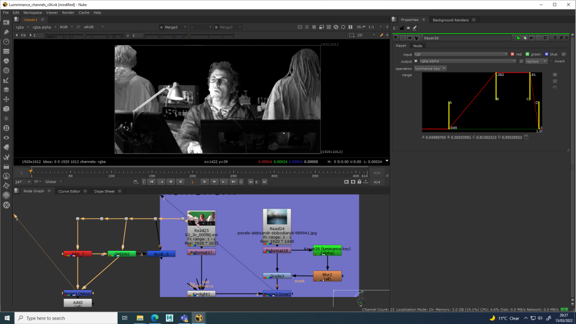Play the timeline forward
This screenshot has height=324, width=576.
click(x=205, y=182)
